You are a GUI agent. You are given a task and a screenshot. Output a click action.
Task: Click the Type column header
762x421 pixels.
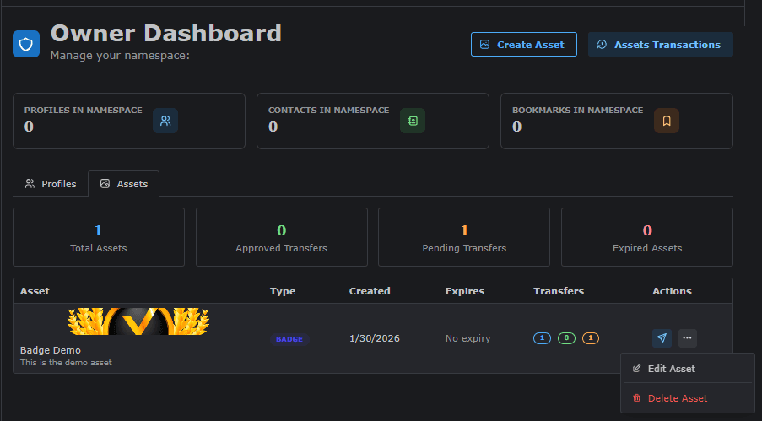(283, 291)
